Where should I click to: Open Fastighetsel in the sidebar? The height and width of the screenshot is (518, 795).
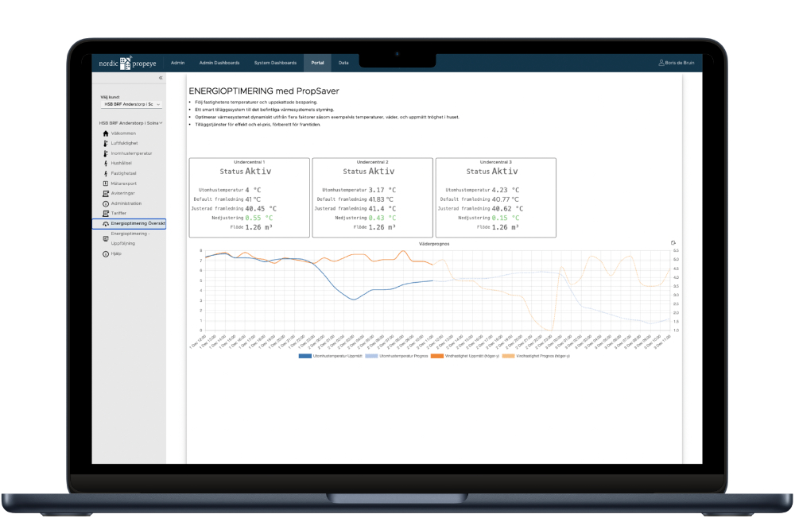[x=123, y=173]
